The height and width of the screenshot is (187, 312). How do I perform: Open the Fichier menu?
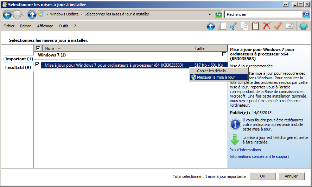(9, 26)
